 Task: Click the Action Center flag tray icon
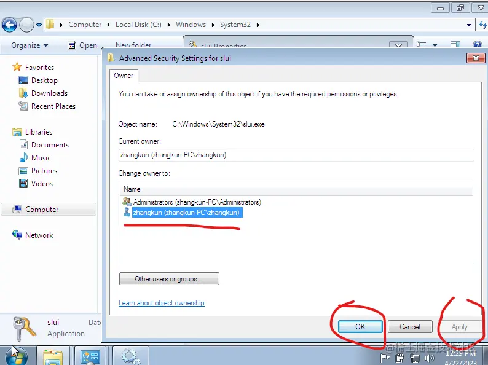(385, 358)
